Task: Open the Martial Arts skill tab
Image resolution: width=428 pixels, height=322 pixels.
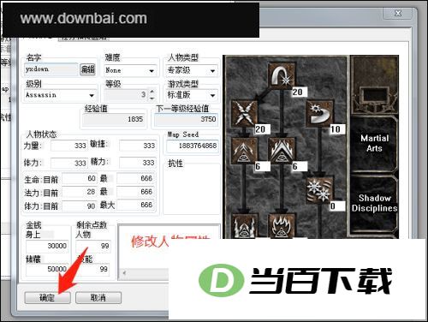Action: [374, 143]
